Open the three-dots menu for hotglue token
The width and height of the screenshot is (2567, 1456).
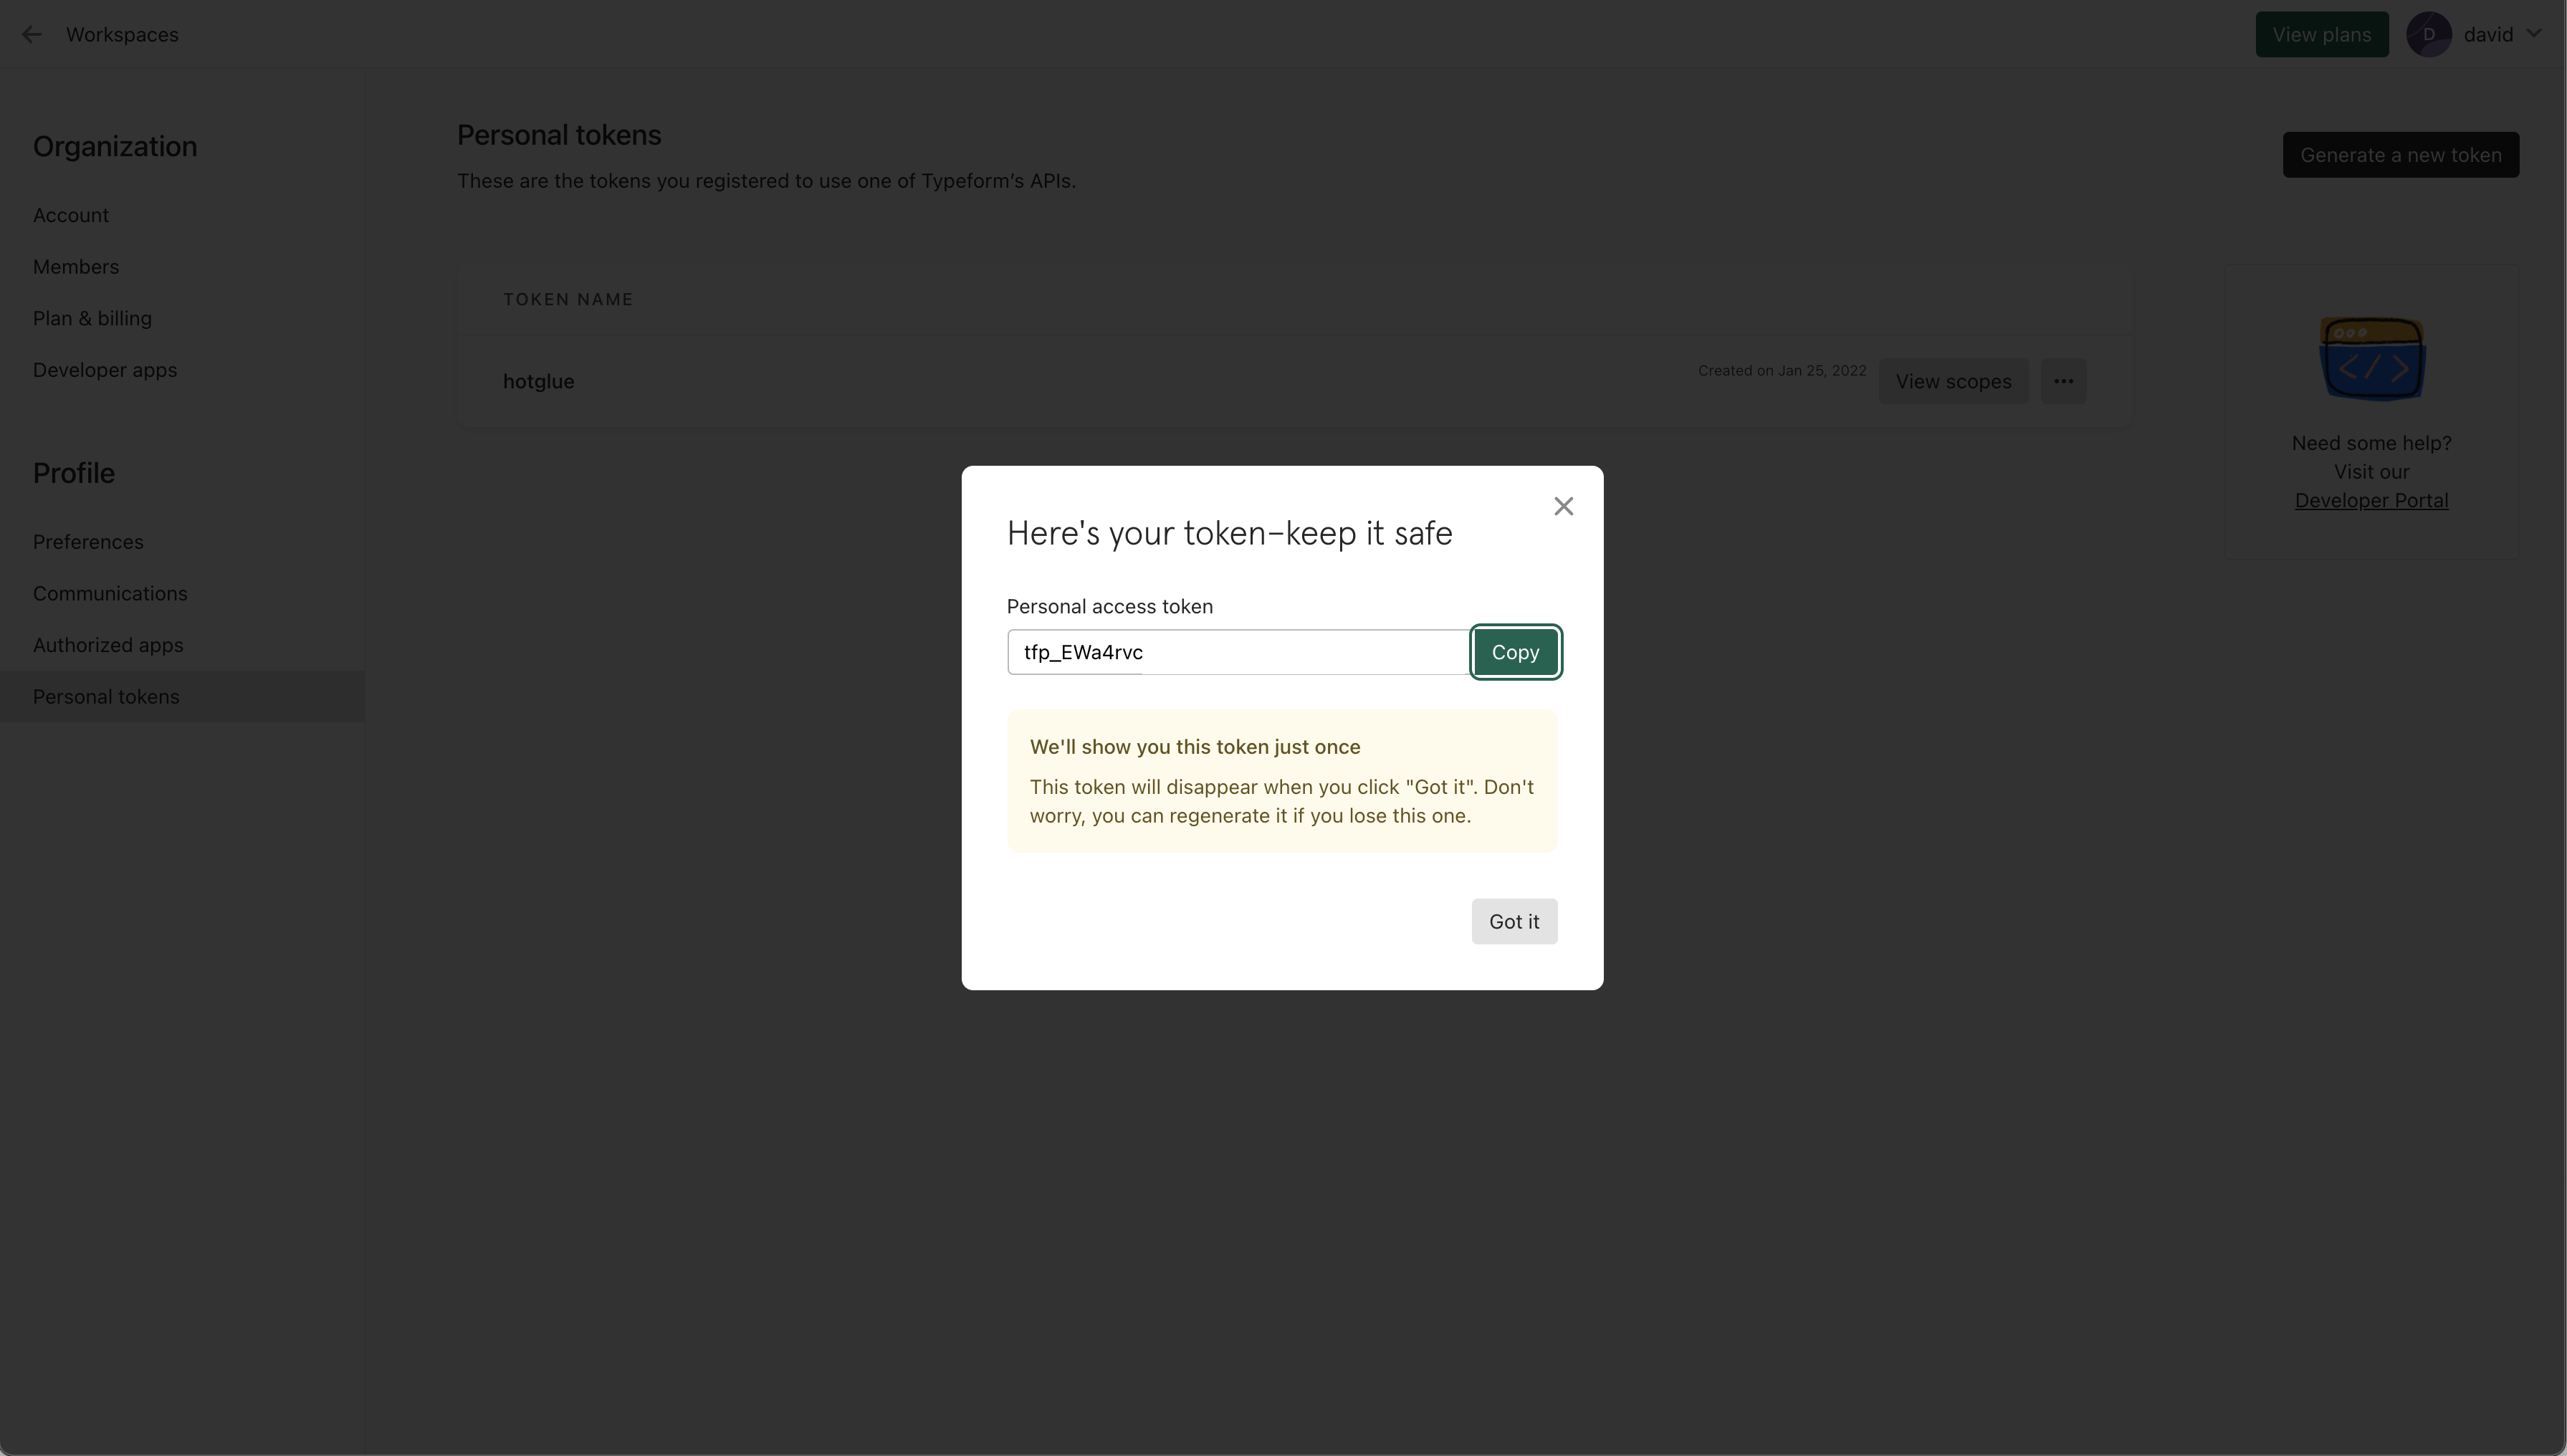coord(2063,381)
